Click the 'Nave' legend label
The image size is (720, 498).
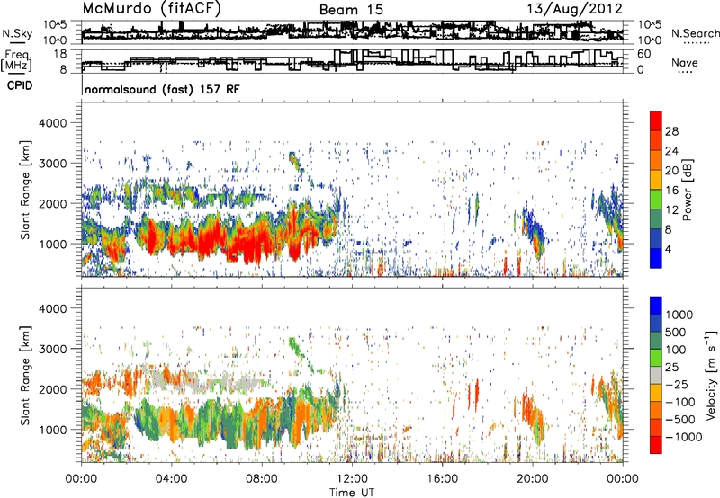(x=685, y=62)
